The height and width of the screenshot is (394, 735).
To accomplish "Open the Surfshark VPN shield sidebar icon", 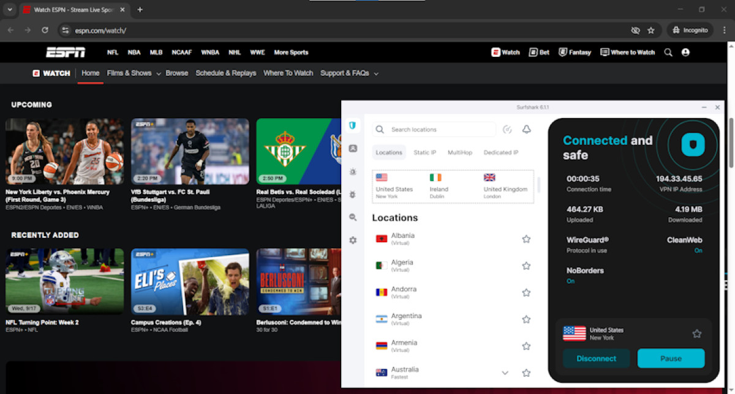I will click(353, 125).
